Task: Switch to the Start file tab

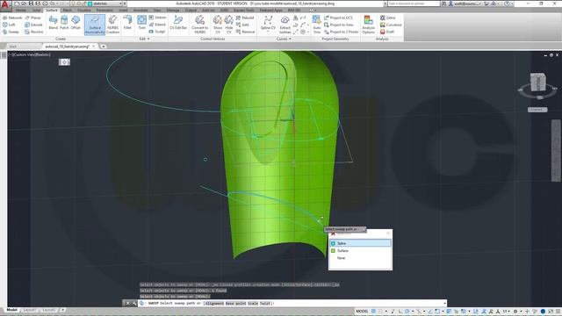Action: coord(13,47)
